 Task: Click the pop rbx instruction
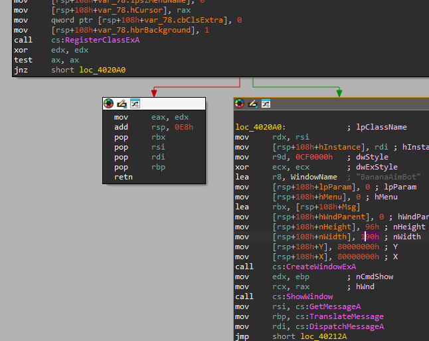pos(140,137)
